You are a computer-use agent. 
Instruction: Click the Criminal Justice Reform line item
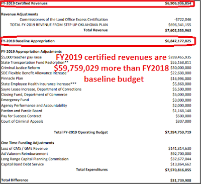[21, 68]
